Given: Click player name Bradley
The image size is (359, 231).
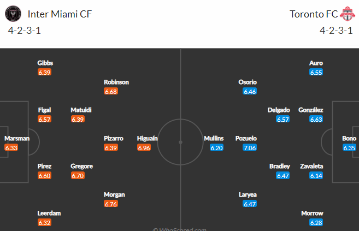Looking at the screenshot, I should pyautogui.click(x=280, y=166).
